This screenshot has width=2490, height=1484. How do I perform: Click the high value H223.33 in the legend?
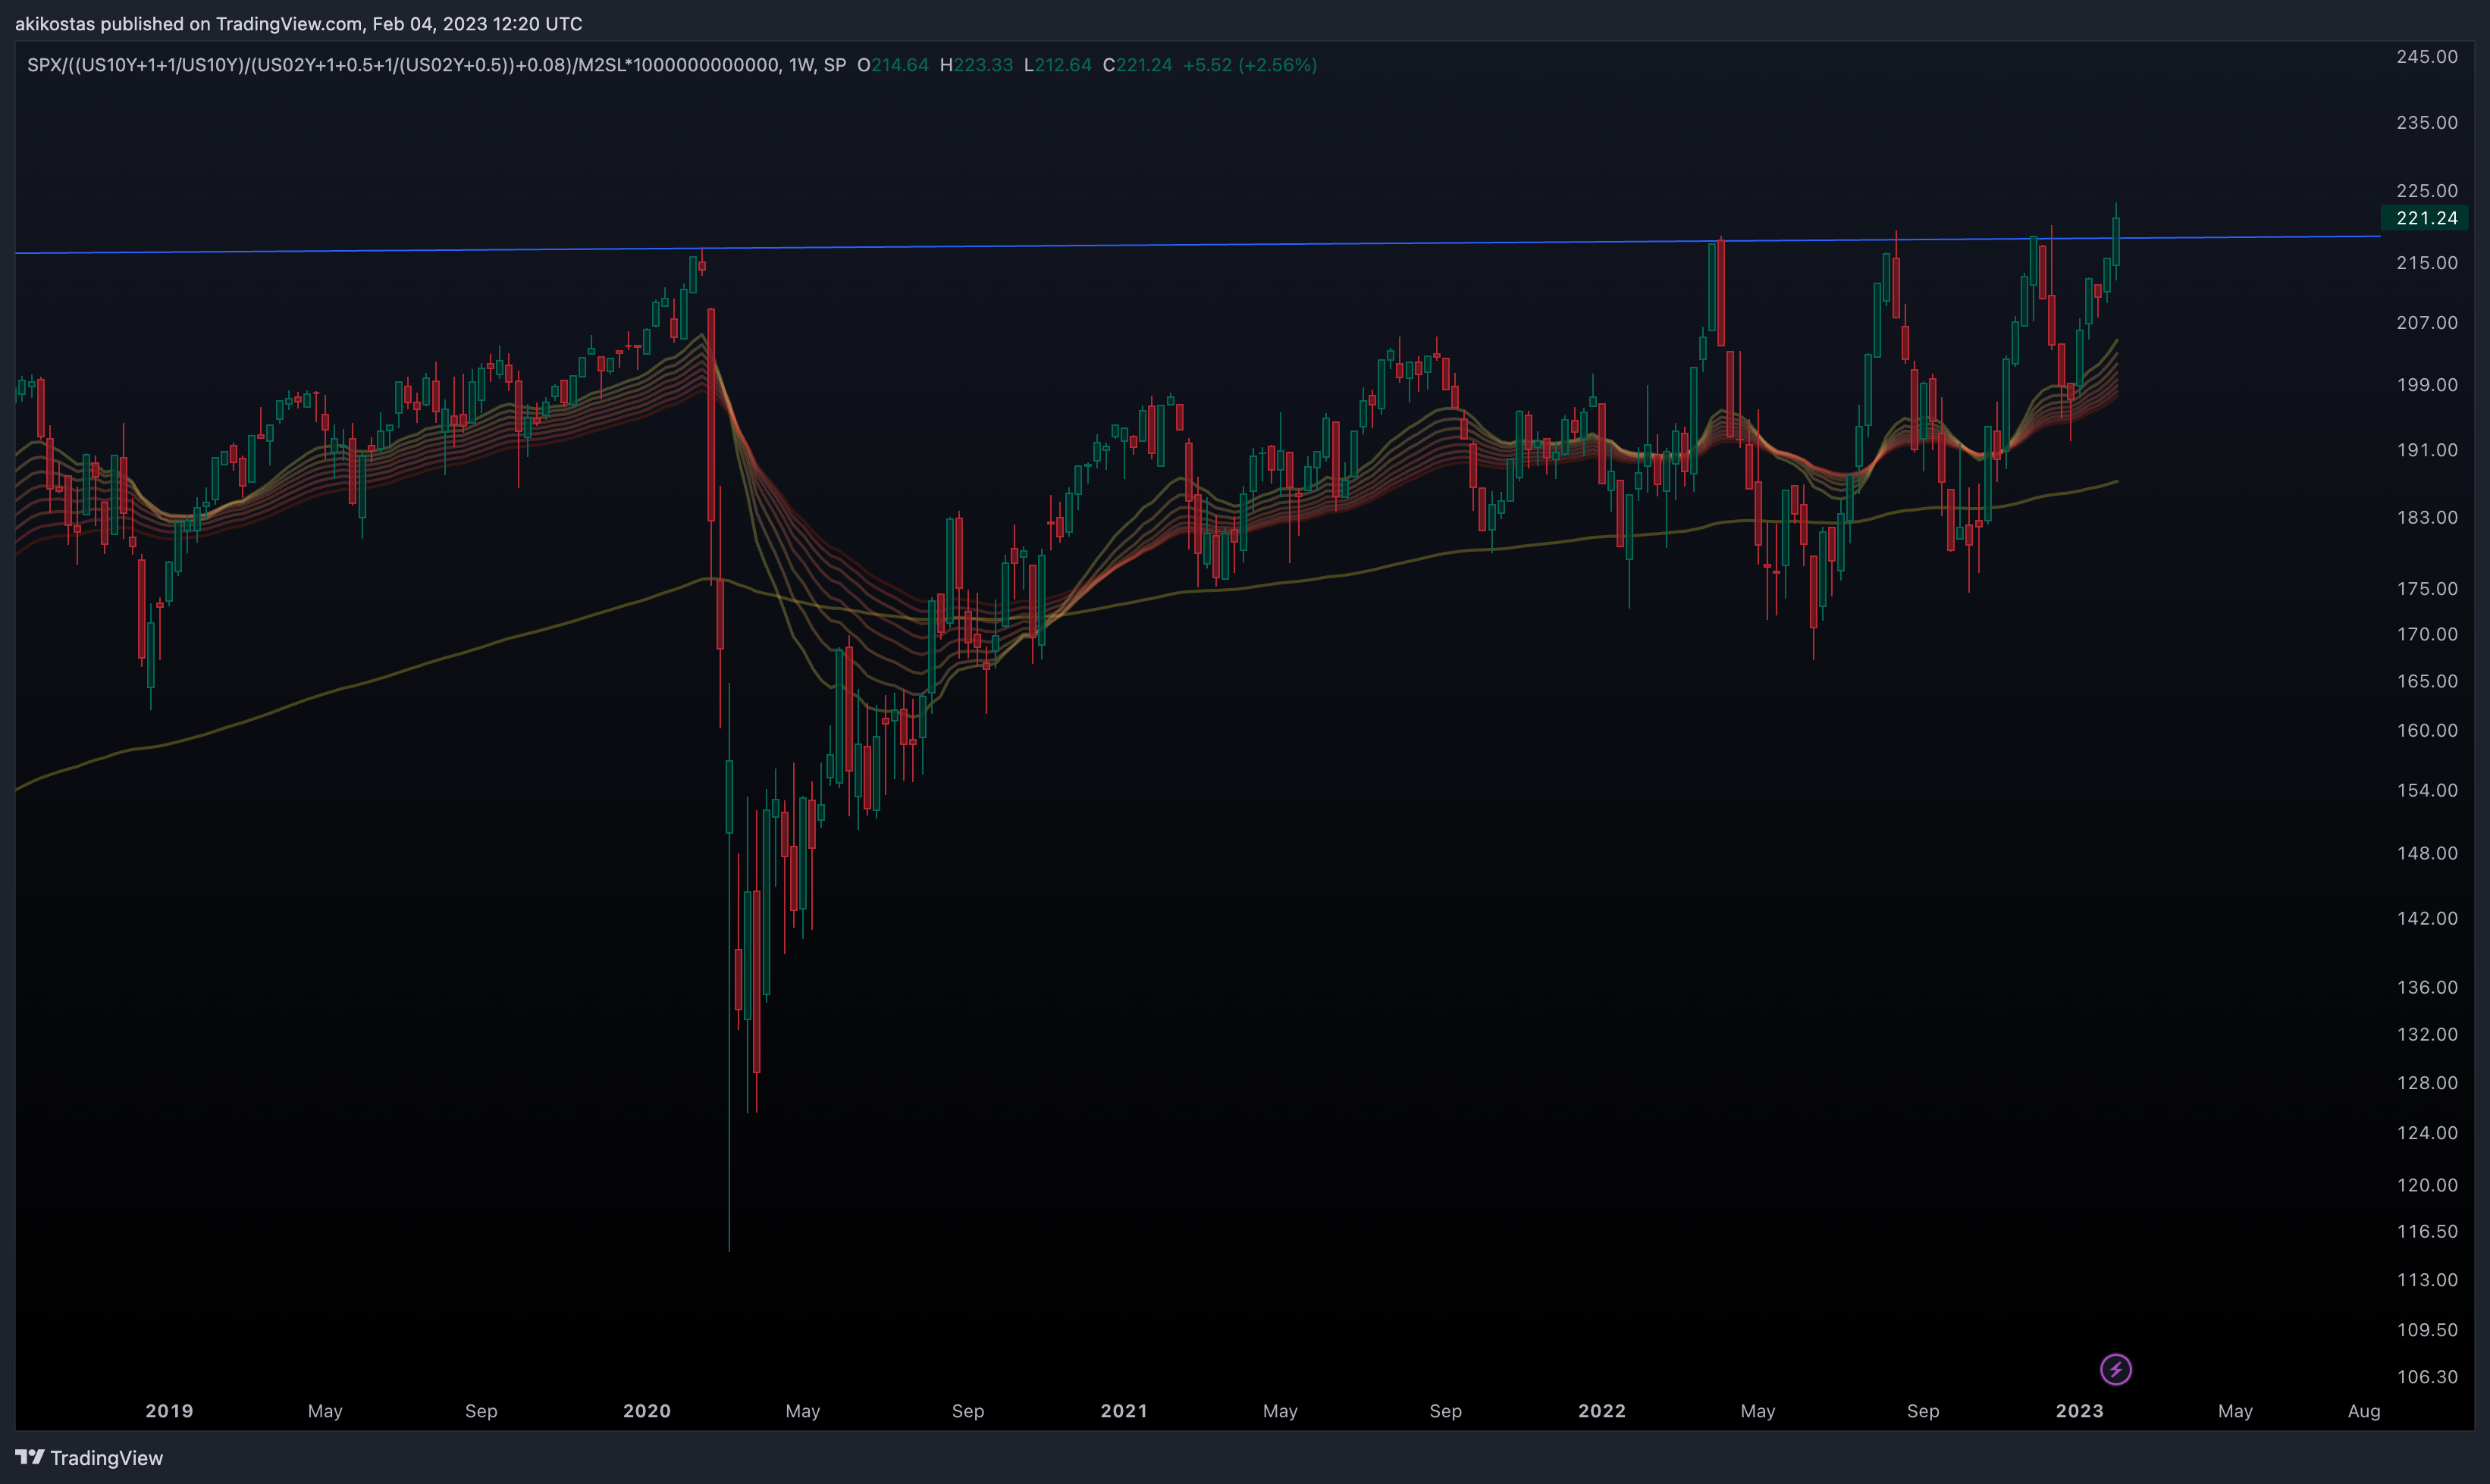point(975,65)
